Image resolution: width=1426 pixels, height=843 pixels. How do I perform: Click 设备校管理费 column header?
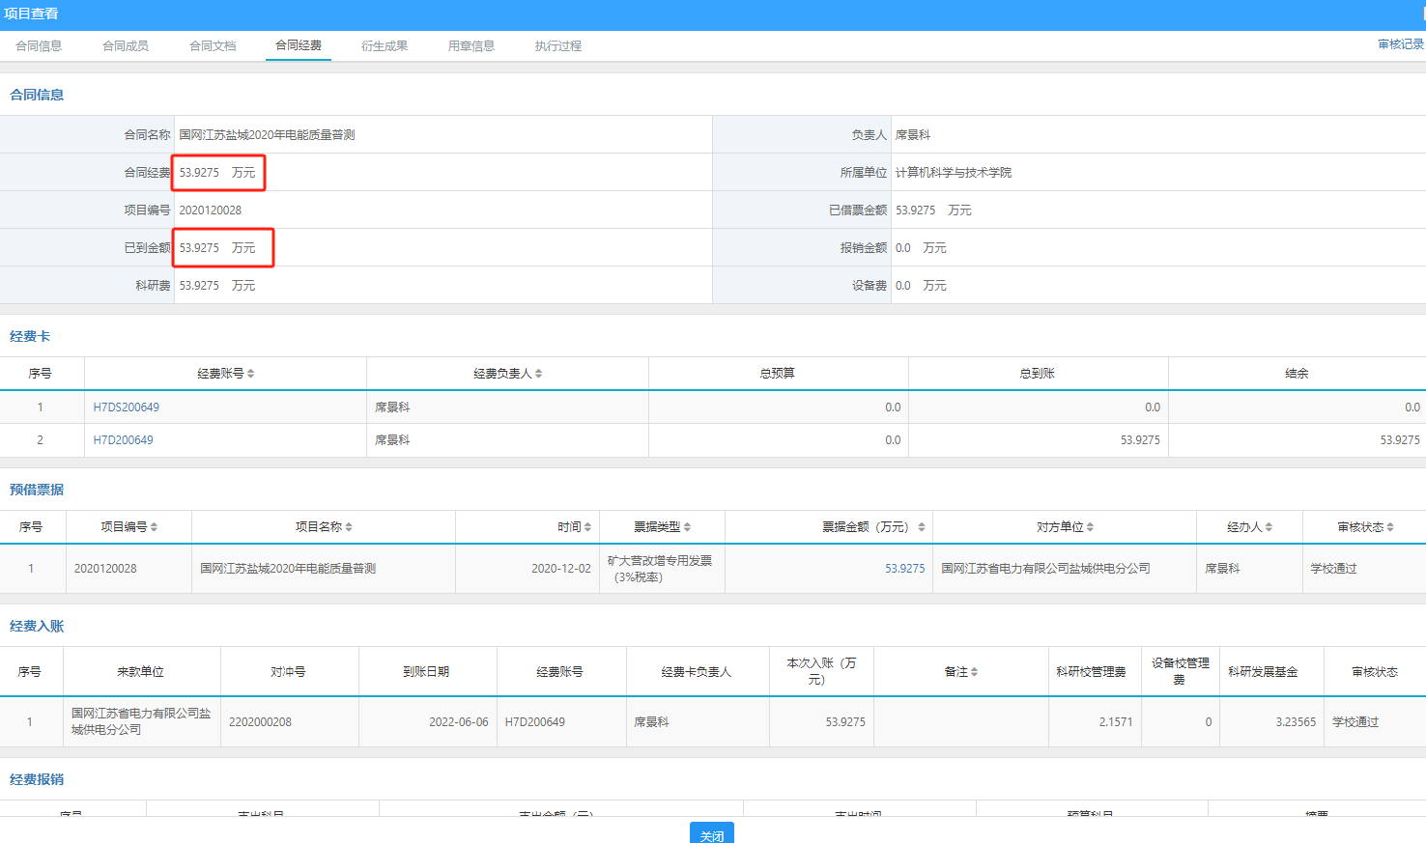click(1180, 671)
